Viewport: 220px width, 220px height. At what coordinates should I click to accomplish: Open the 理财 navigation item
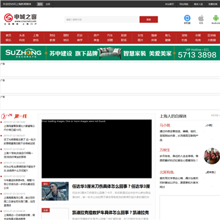click(x=66, y=35)
